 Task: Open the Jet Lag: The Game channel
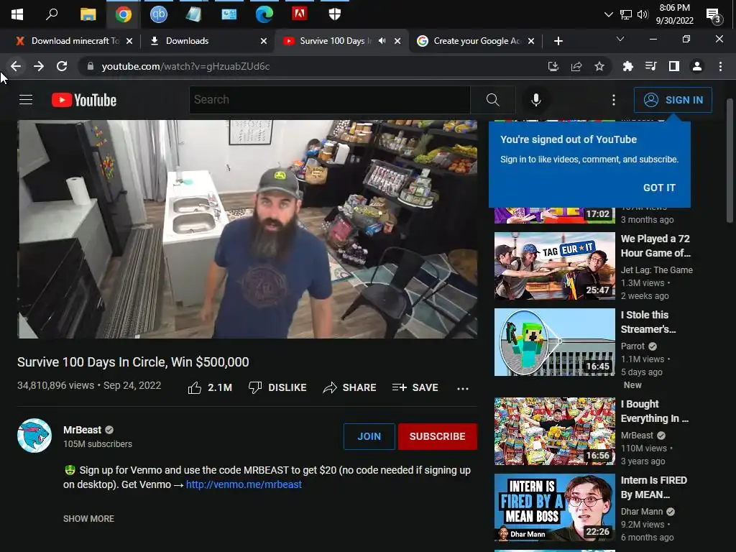coord(657,270)
